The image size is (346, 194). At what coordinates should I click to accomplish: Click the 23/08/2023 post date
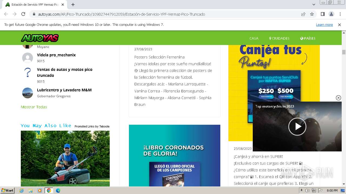point(243,148)
